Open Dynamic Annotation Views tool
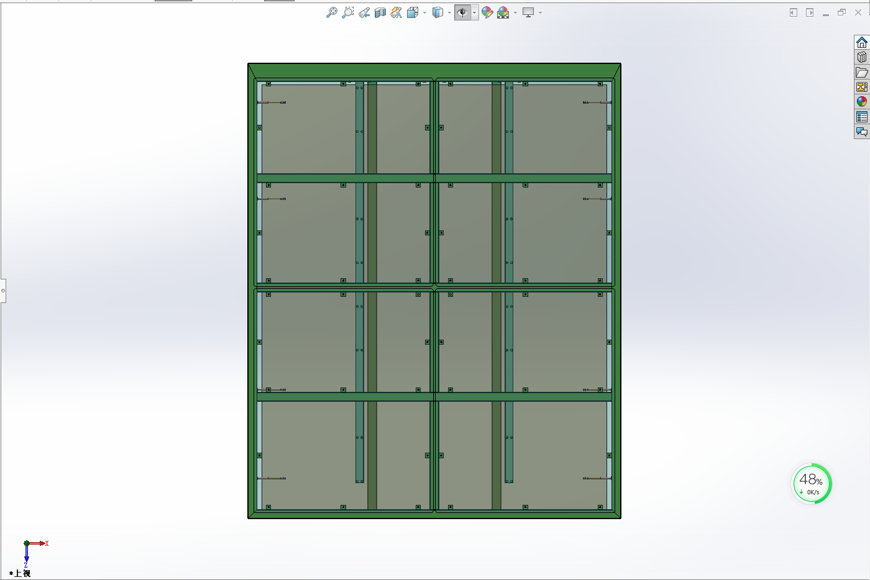Screen dimensions: 870x580 click(x=396, y=12)
